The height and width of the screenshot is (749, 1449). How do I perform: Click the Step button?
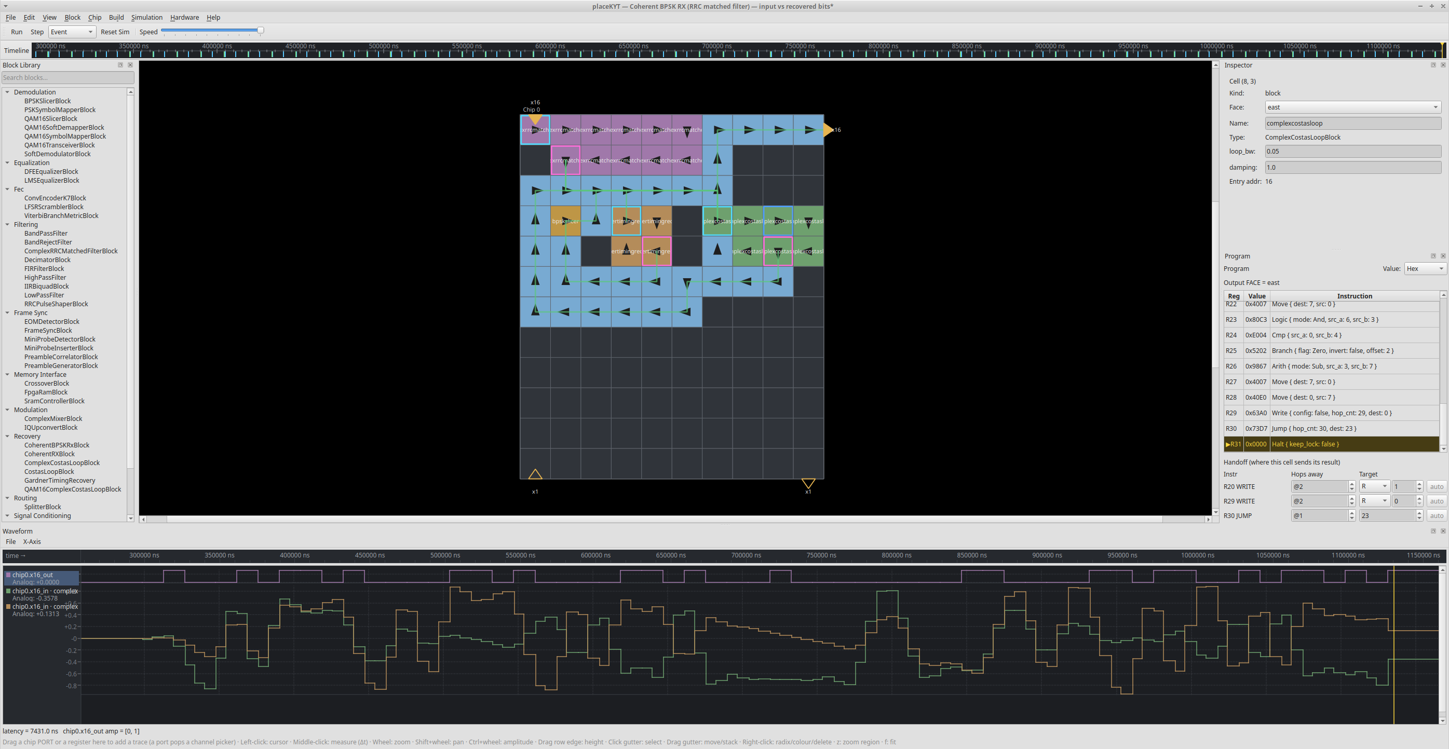(37, 32)
